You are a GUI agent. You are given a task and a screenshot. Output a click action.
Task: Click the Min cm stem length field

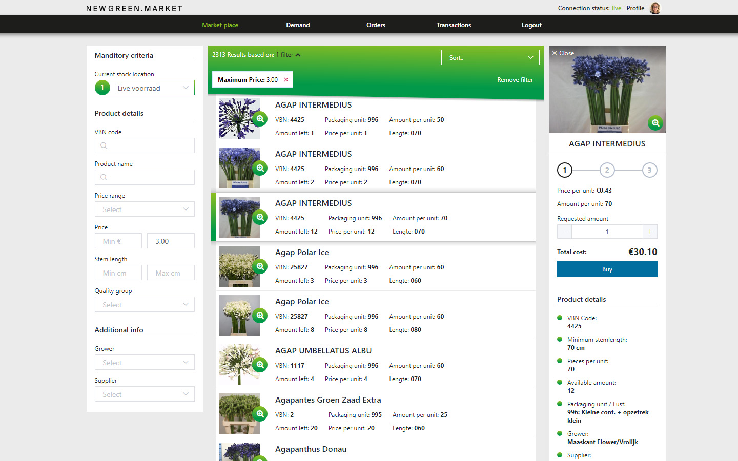pos(118,273)
